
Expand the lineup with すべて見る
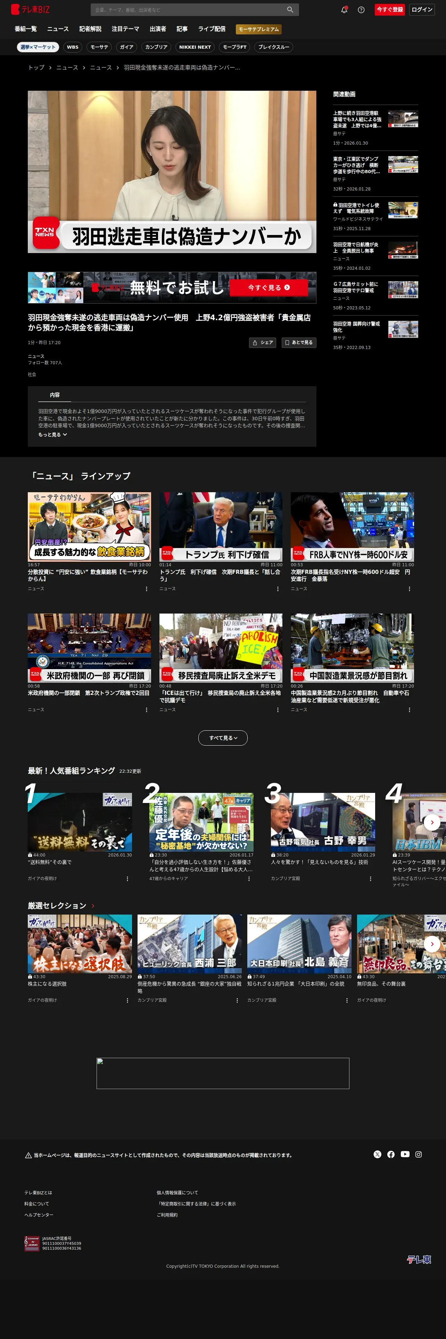pyautogui.click(x=223, y=738)
